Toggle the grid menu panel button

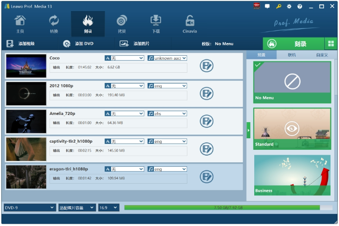pyautogui.click(x=331, y=44)
